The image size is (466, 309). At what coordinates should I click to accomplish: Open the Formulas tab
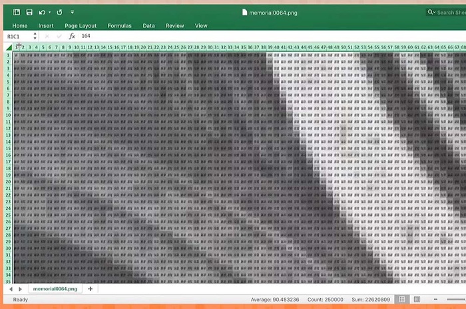pyautogui.click(x=119, y=26)
